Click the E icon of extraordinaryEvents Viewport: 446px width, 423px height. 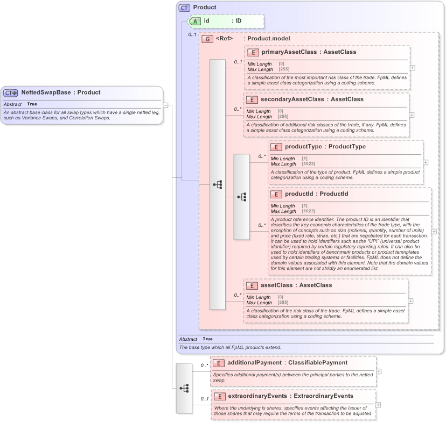coord(220,397)
